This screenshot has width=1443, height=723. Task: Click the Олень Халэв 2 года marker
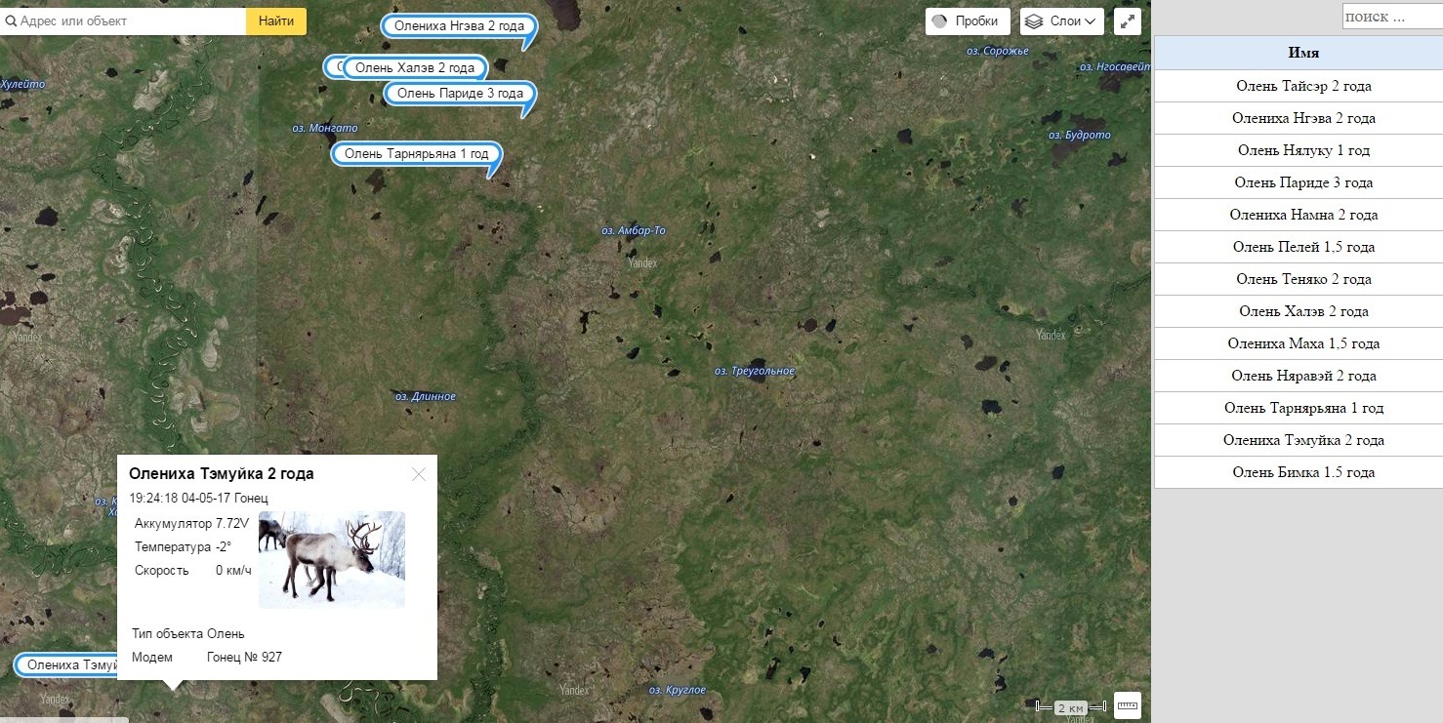(x=415, y=68)
